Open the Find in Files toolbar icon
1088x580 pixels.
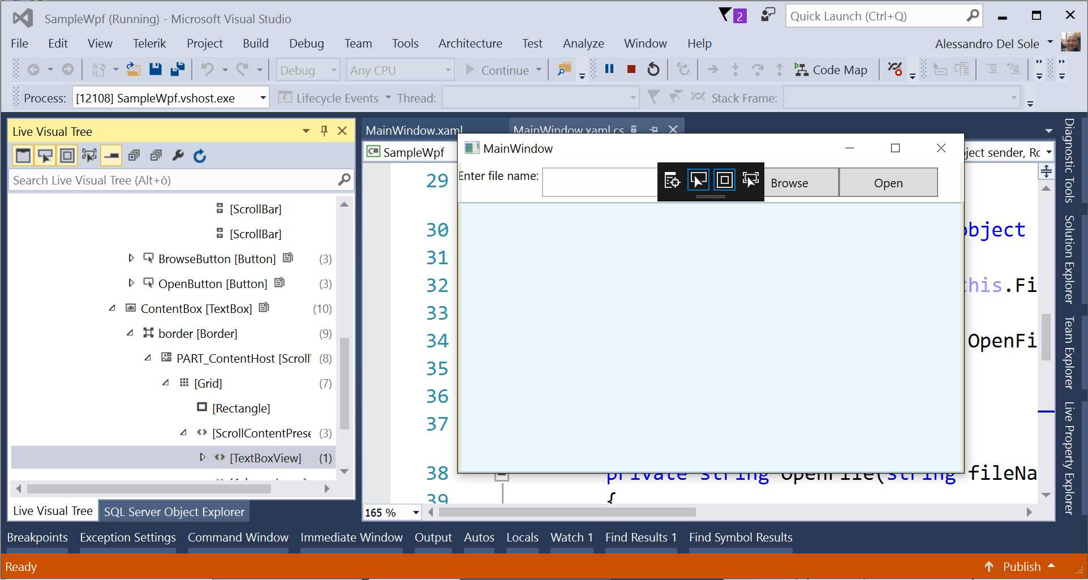[x=564, y=69]
